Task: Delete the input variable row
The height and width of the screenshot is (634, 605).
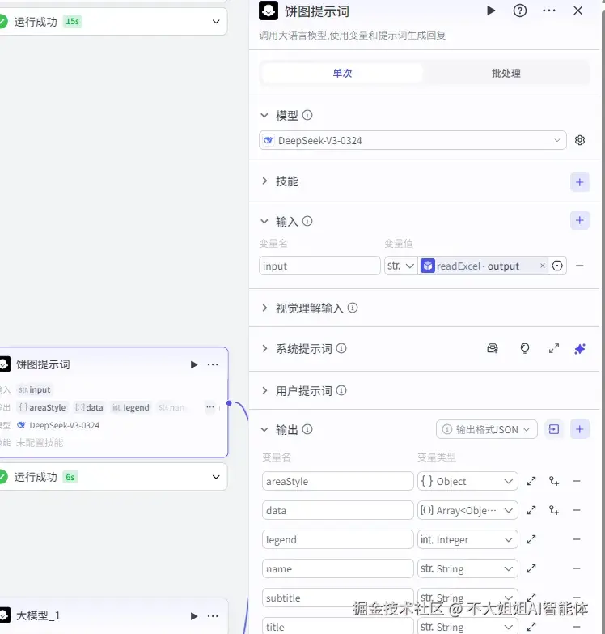Action: [x=580, y=266]
